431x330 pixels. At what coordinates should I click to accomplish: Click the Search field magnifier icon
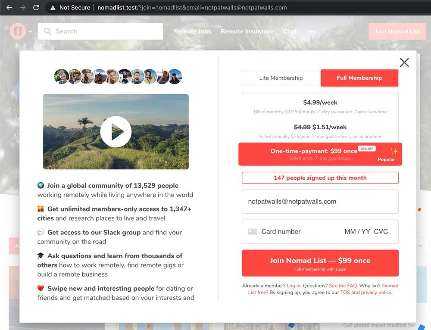coord(47,31)
